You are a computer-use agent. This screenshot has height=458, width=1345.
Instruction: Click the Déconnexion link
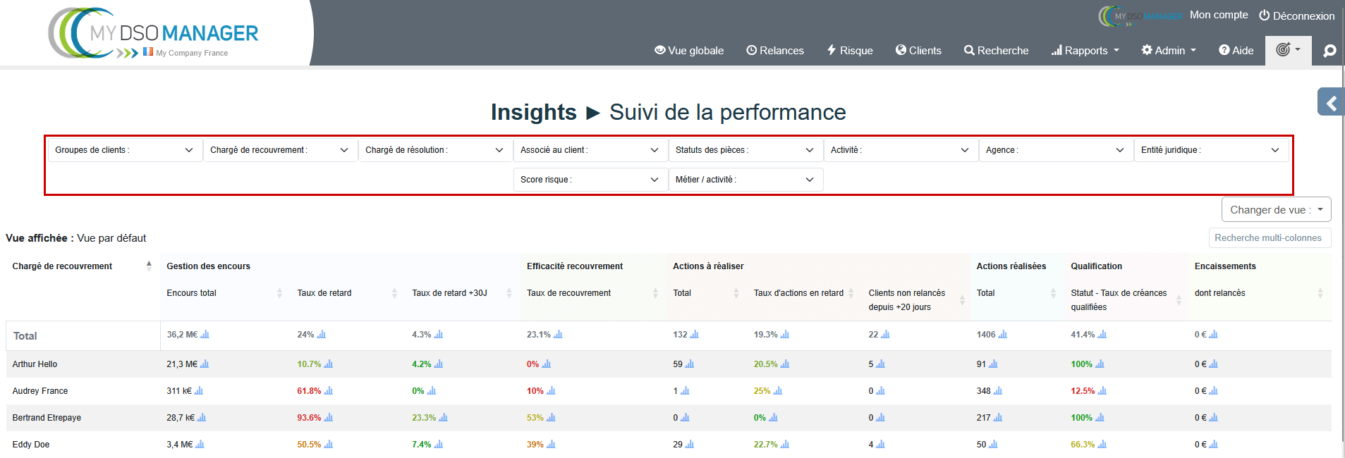point(1296,16)
